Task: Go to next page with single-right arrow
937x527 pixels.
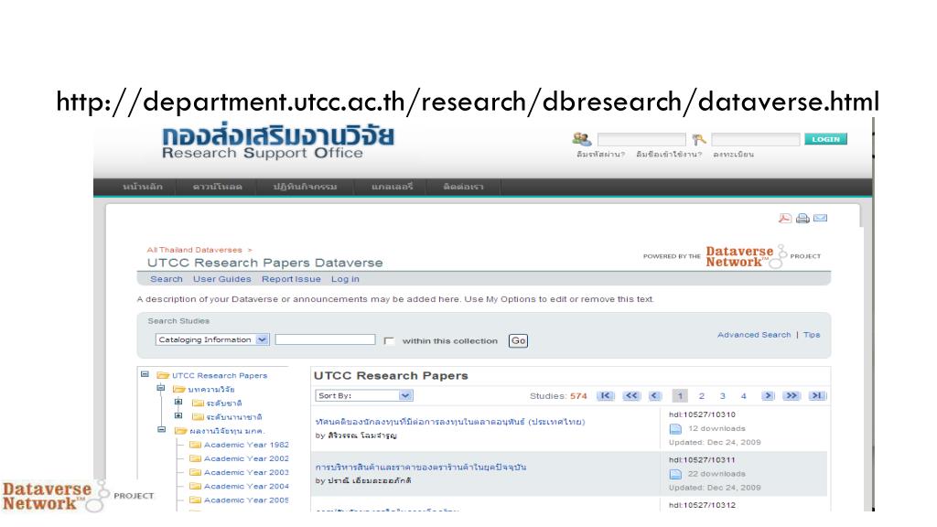Action: pyautogui.click(x=768, y=395)
